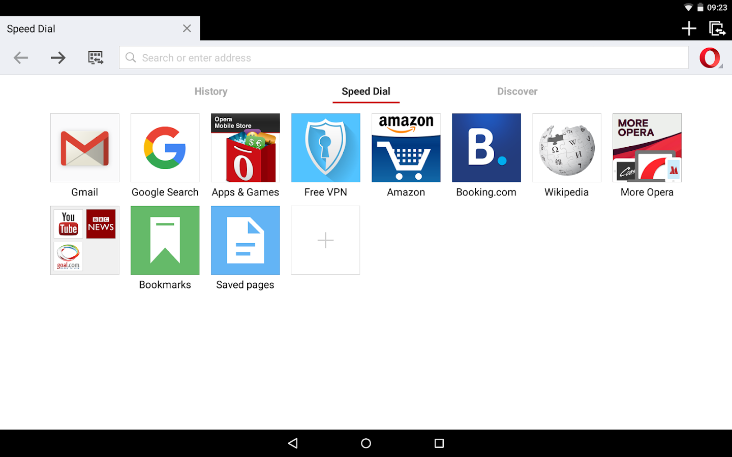Open the Saved pages tile
Image resolution: width=732 pixels, height=457 pixels.
(245, 240)
